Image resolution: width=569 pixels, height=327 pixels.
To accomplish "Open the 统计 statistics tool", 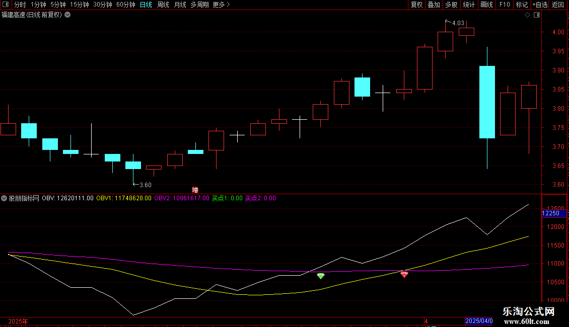I will click(x=468, y=5).
